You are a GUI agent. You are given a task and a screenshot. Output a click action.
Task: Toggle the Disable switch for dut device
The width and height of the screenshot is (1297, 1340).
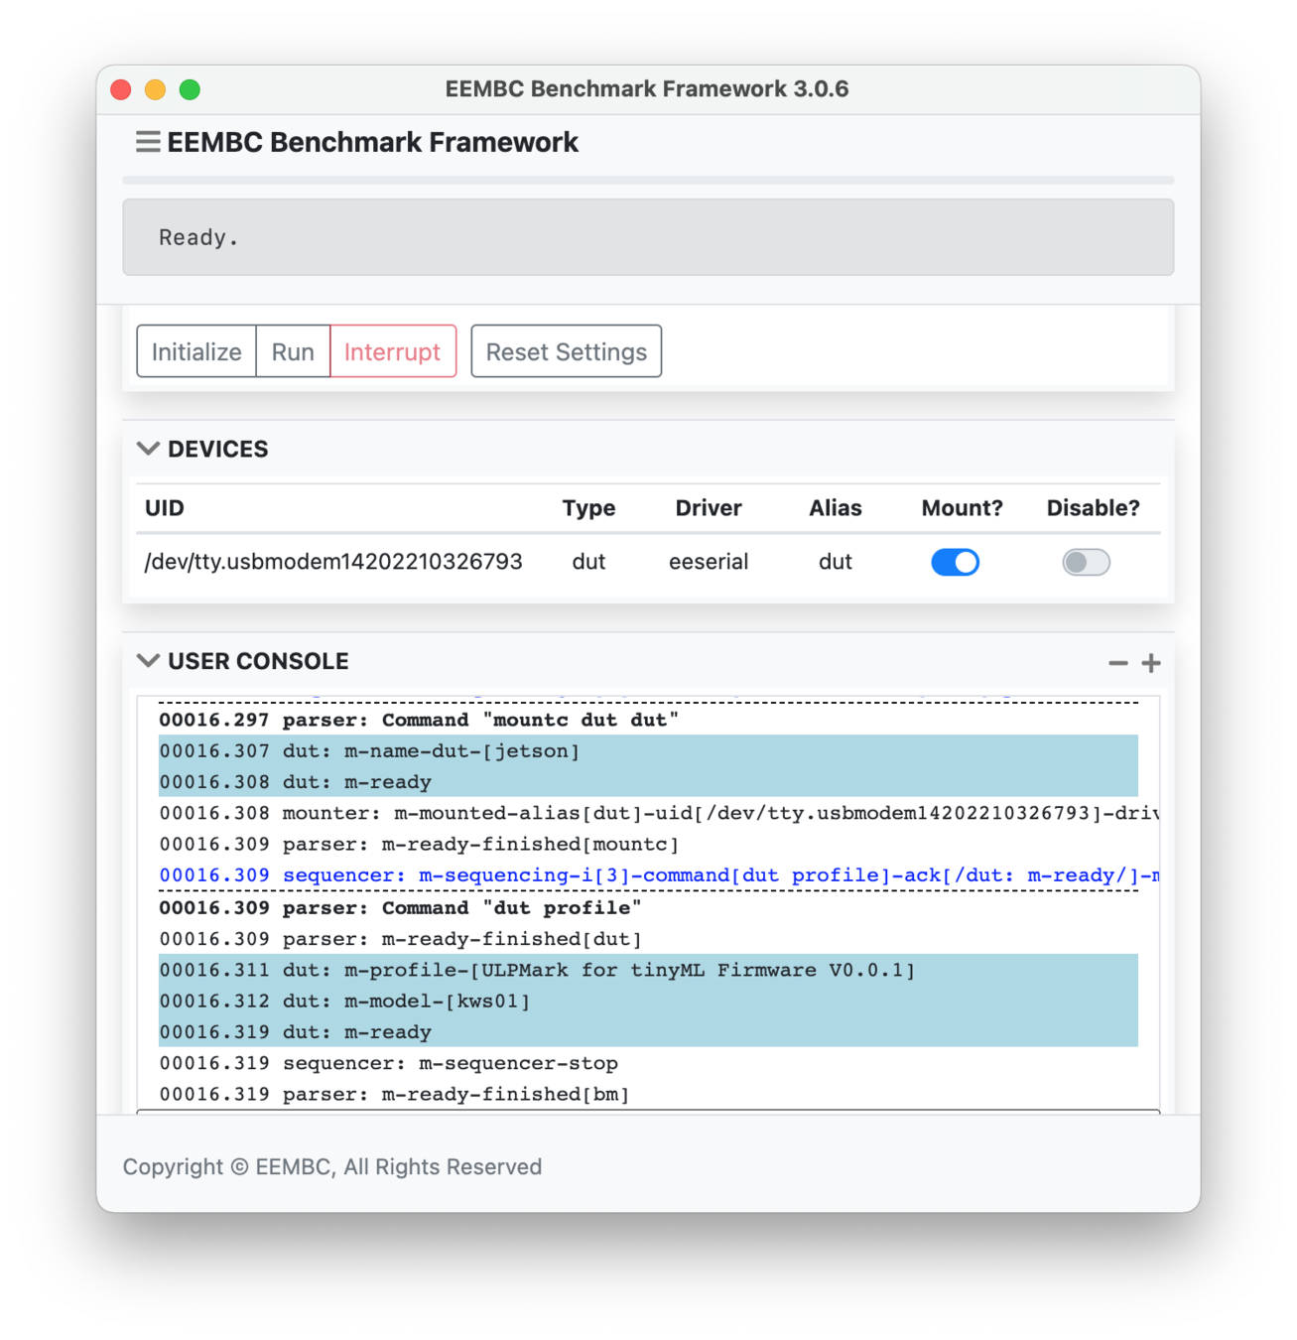coord(1086,562)
